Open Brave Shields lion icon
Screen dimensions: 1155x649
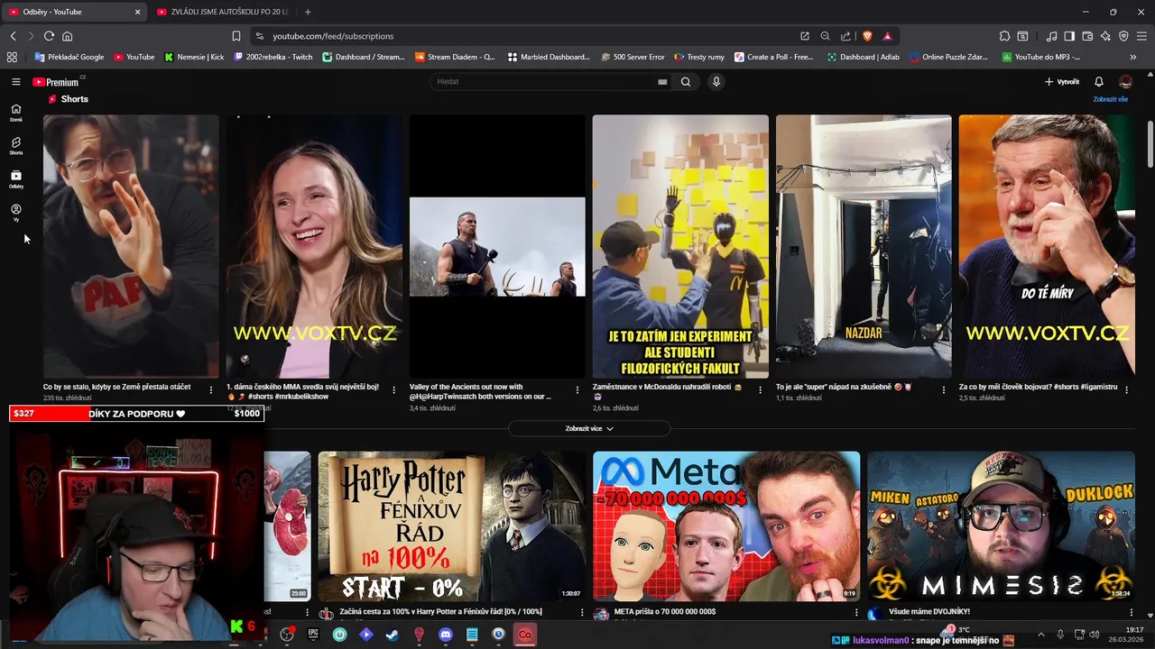tap(867, 36)
